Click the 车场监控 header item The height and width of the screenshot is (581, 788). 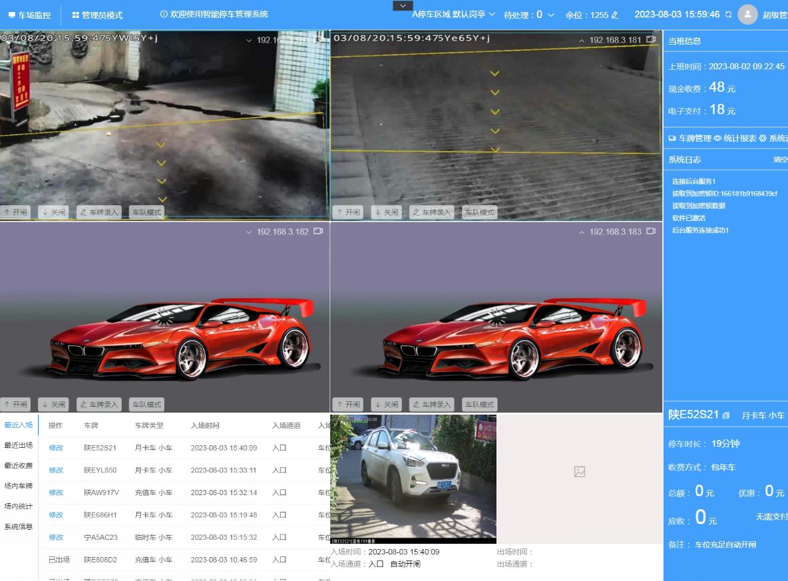coord(30,15)
